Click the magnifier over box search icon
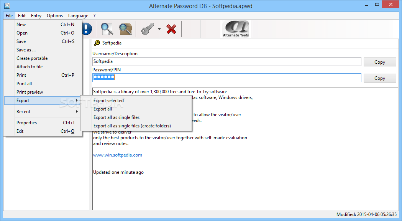This screenshot has width=402, height=221. tap(126, 29)
